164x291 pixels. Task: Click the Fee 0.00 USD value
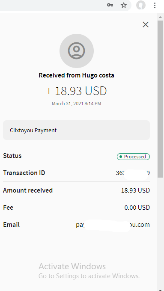(x=137, y=208)
